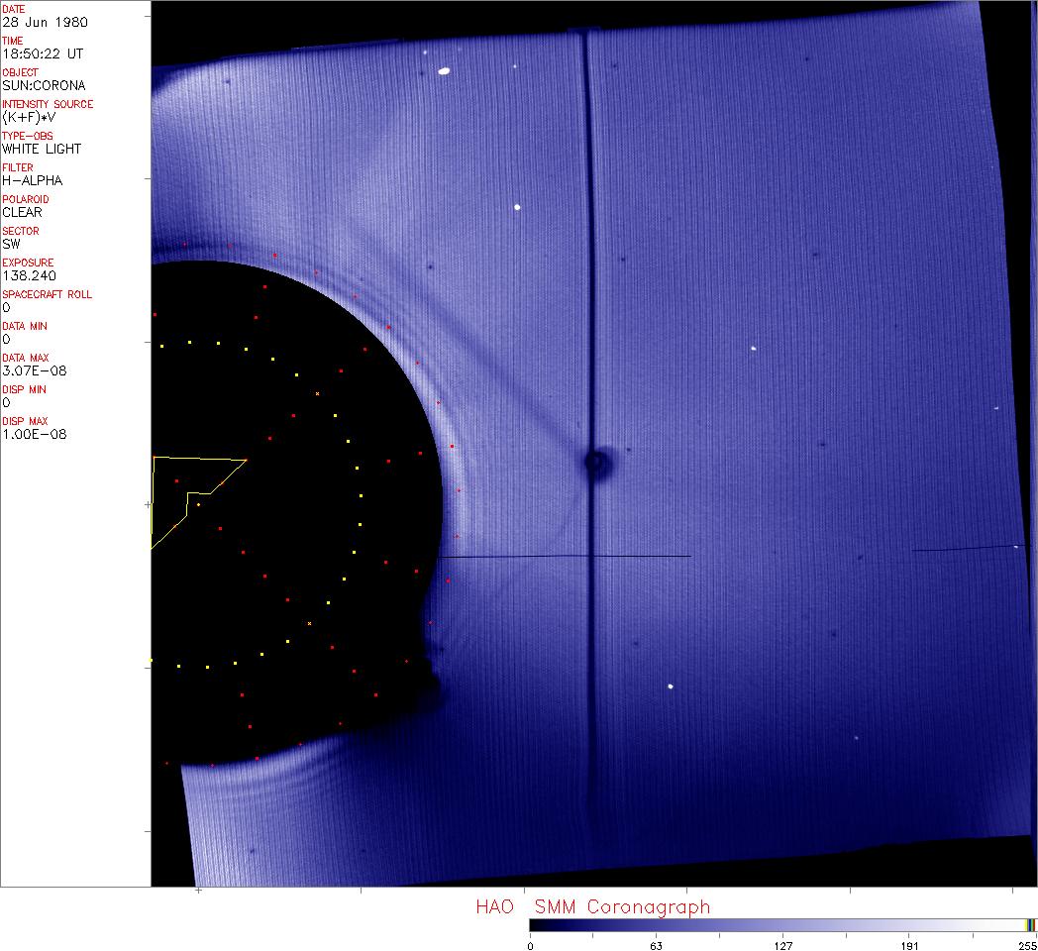
Task: Click the yellow polygon outline on the disk
Action: coord(198,460)
